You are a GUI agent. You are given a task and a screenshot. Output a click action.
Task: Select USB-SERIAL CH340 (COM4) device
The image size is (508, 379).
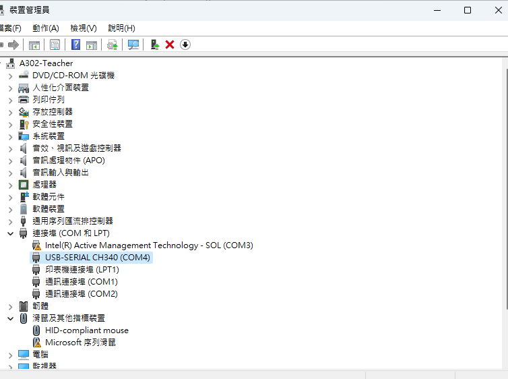point(98,258)
